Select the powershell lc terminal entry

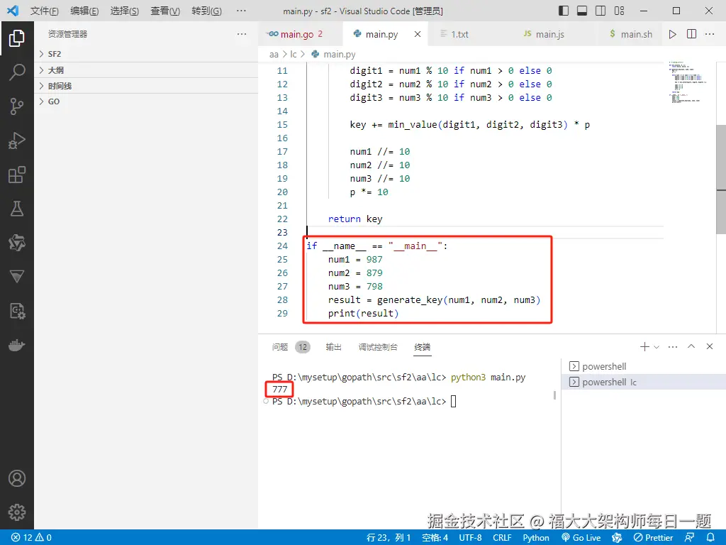644,382
